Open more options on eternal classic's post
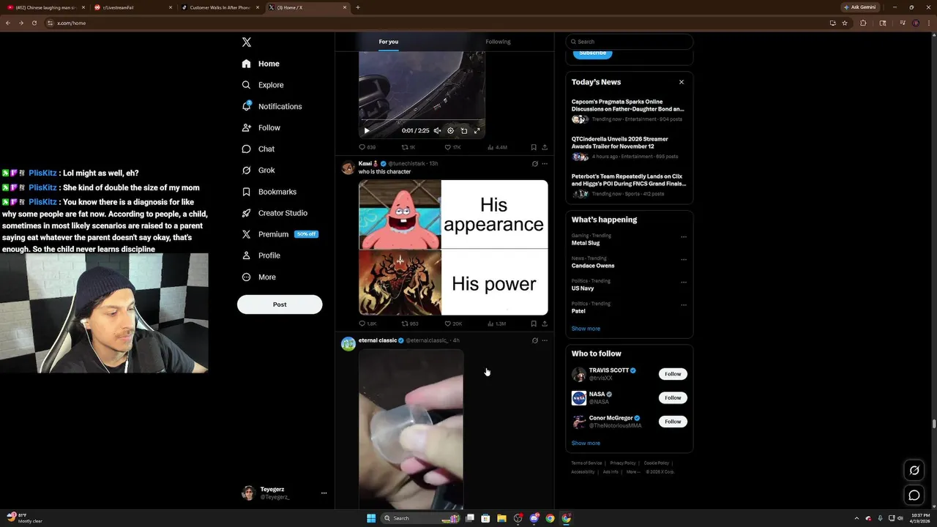The image size is (937, 527). pyautogui.click(x=545, y=340)
